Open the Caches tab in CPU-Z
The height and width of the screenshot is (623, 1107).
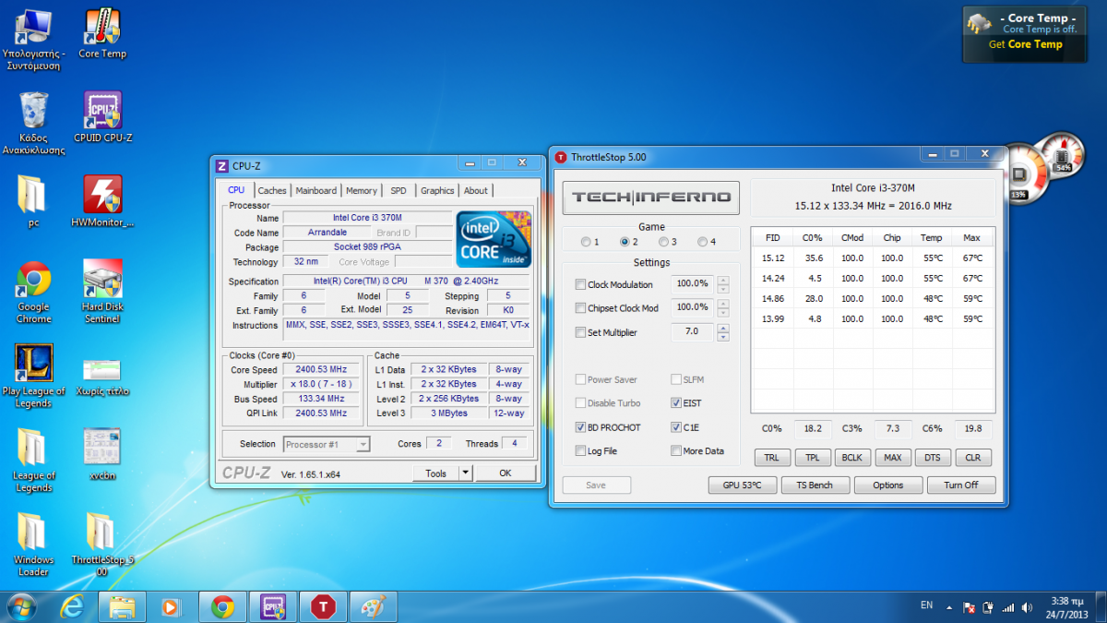point(272,190)
